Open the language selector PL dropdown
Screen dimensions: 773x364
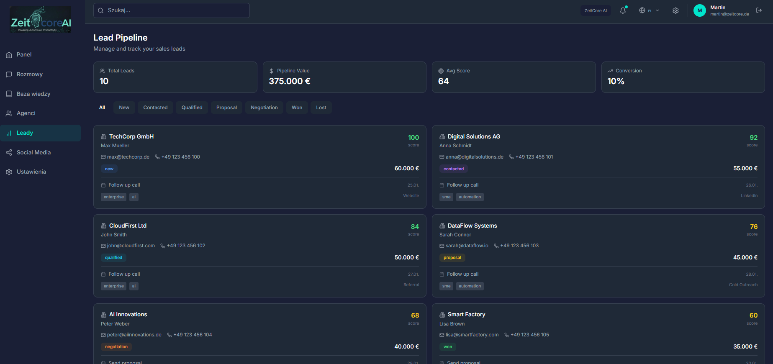(649, 10)
